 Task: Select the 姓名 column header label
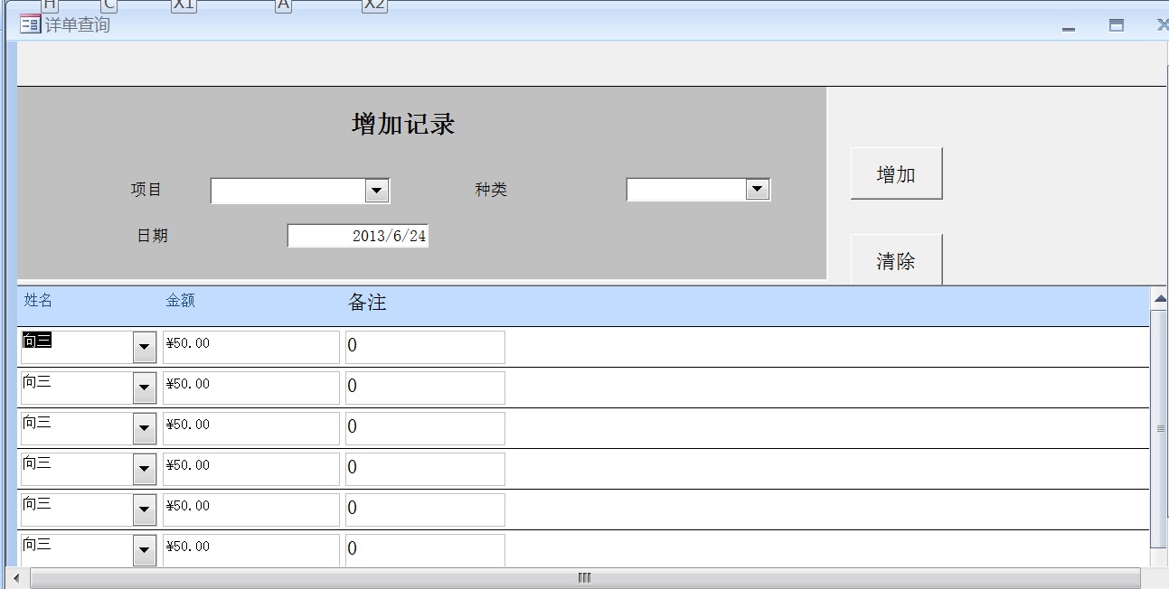pos(38,301)
